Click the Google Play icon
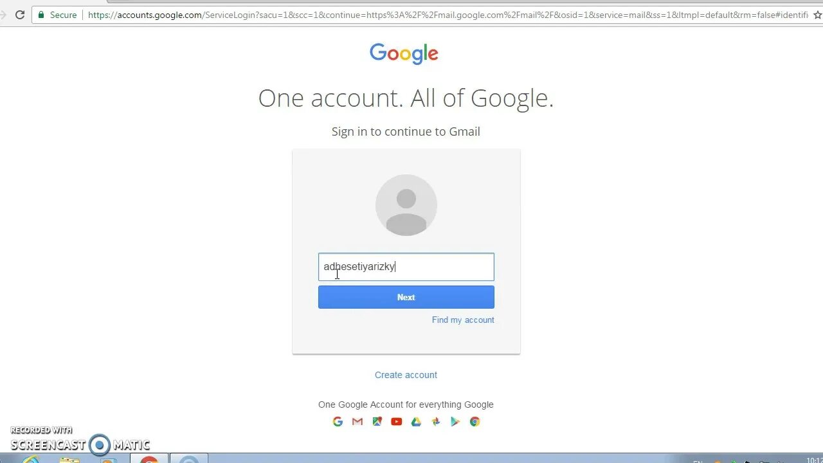 pyautogui.click(x=455, y=422)
